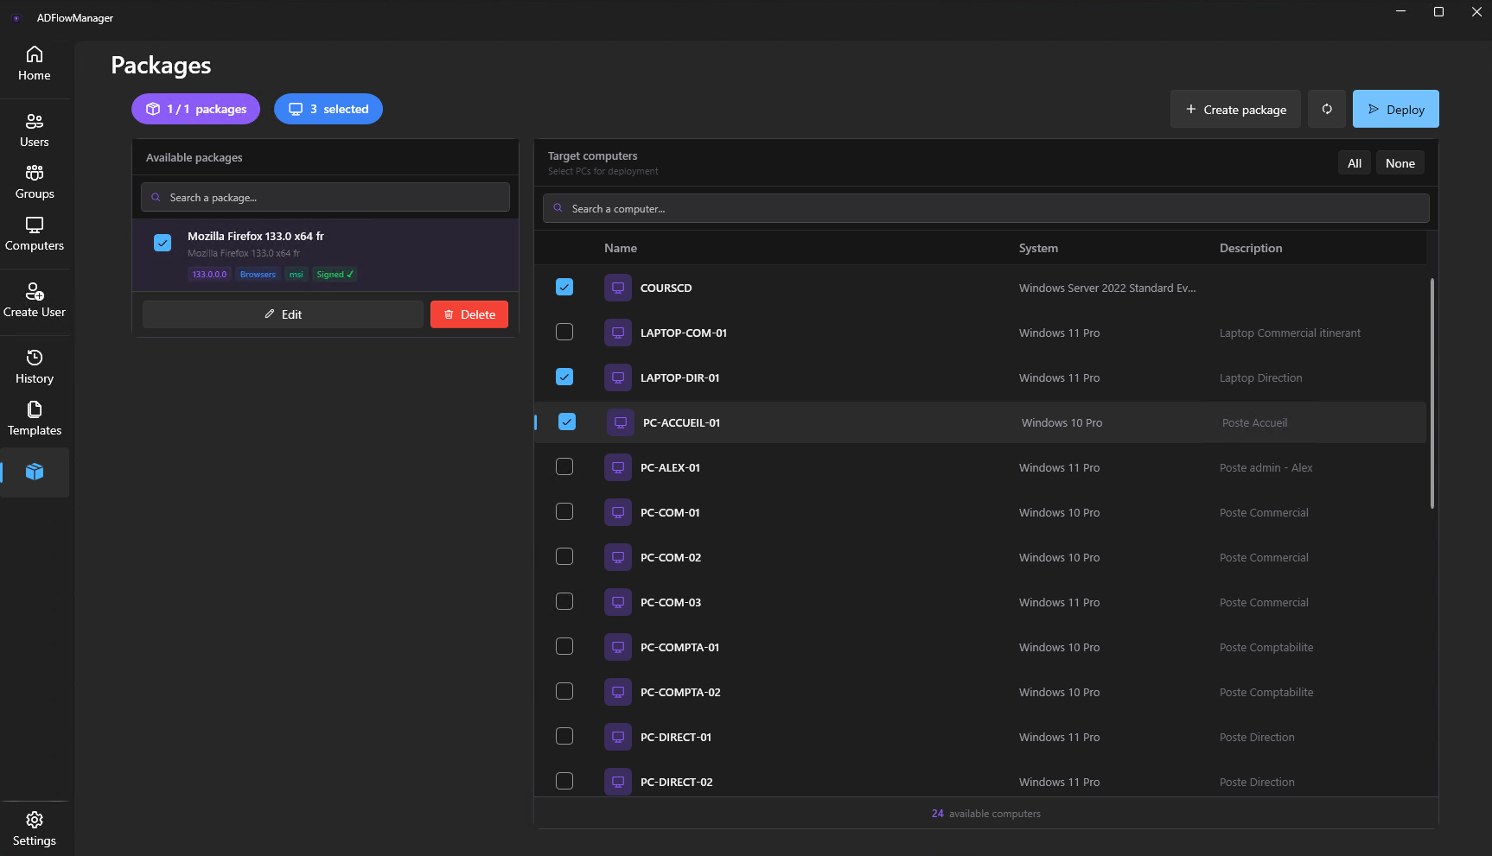The width and height of the screenshot is (1492, 856).
Task: Click the Deploy button
Action: tap(1395, 110)
